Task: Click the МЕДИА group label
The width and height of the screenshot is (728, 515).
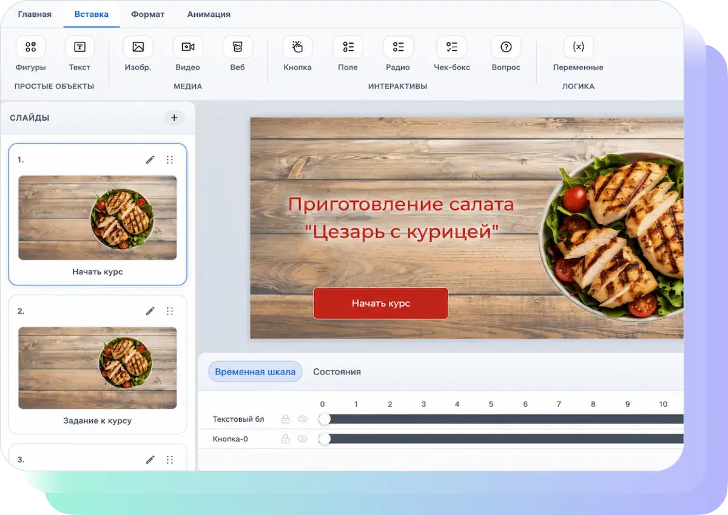Action: [x=188, y=86]
